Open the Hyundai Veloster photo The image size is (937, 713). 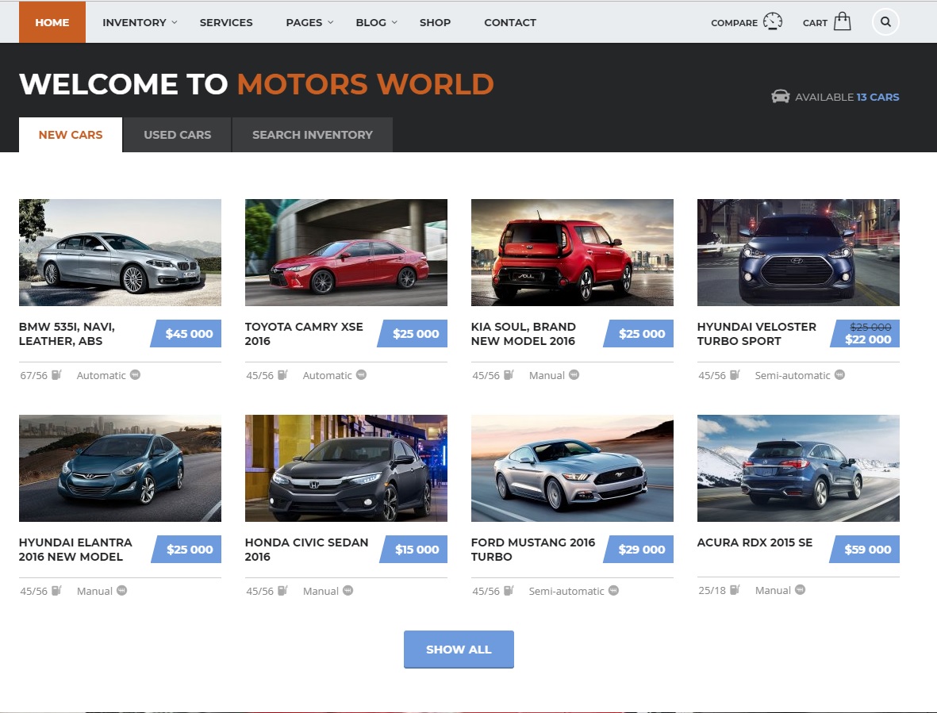(798, 252)
